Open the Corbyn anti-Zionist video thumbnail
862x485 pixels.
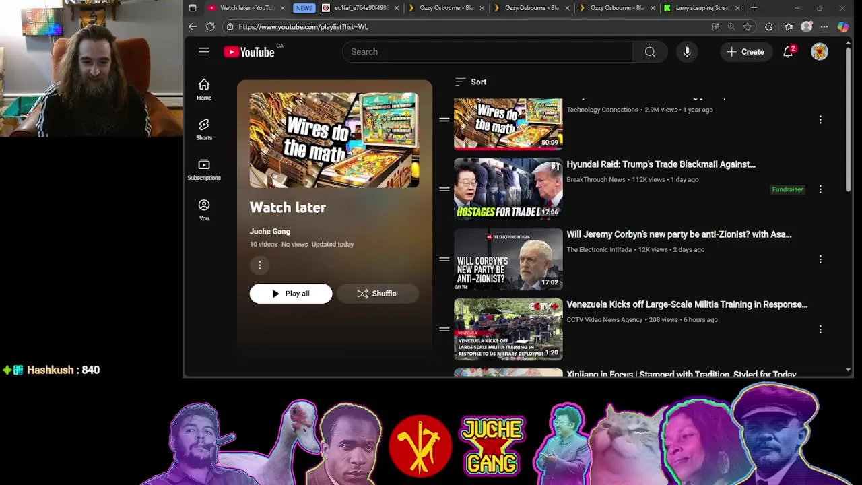click(508, 259)
